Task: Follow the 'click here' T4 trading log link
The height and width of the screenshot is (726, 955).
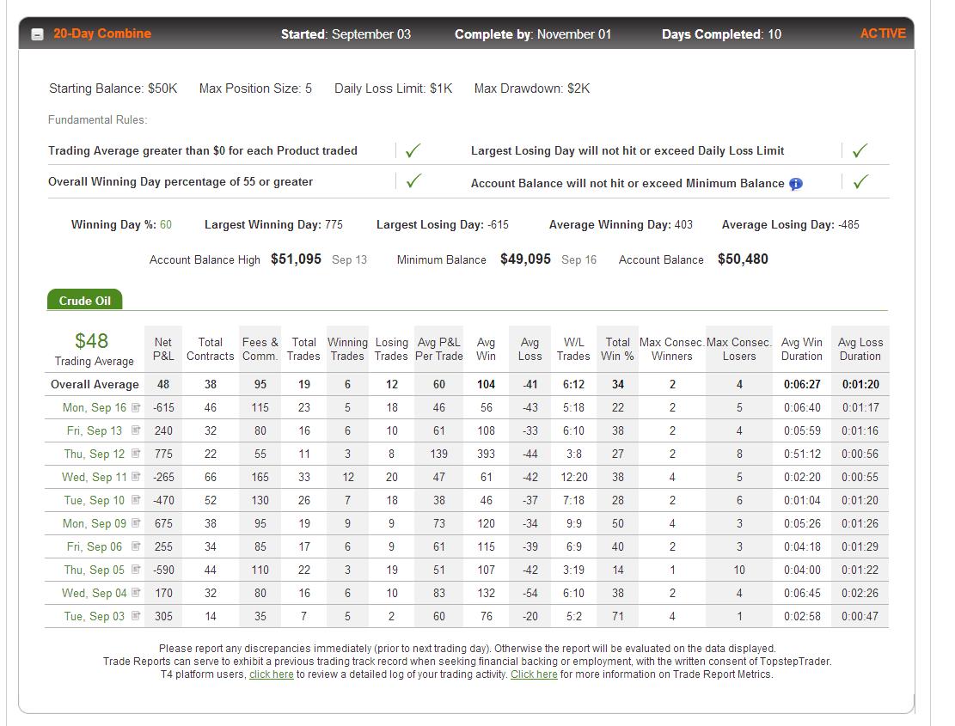Action: click(271, 674)
